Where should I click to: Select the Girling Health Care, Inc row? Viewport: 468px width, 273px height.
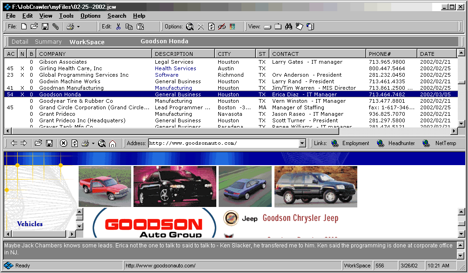tap(230, 68)
